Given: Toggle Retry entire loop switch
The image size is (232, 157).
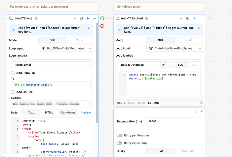Looking at the screenshot, I should click(x=119, y=143).
